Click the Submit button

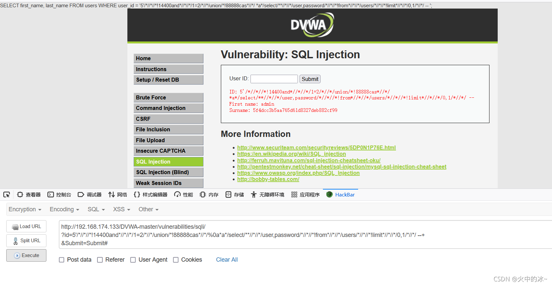310,79
